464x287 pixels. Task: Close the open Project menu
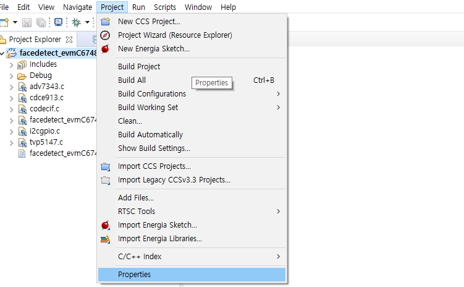click(112, 7)
